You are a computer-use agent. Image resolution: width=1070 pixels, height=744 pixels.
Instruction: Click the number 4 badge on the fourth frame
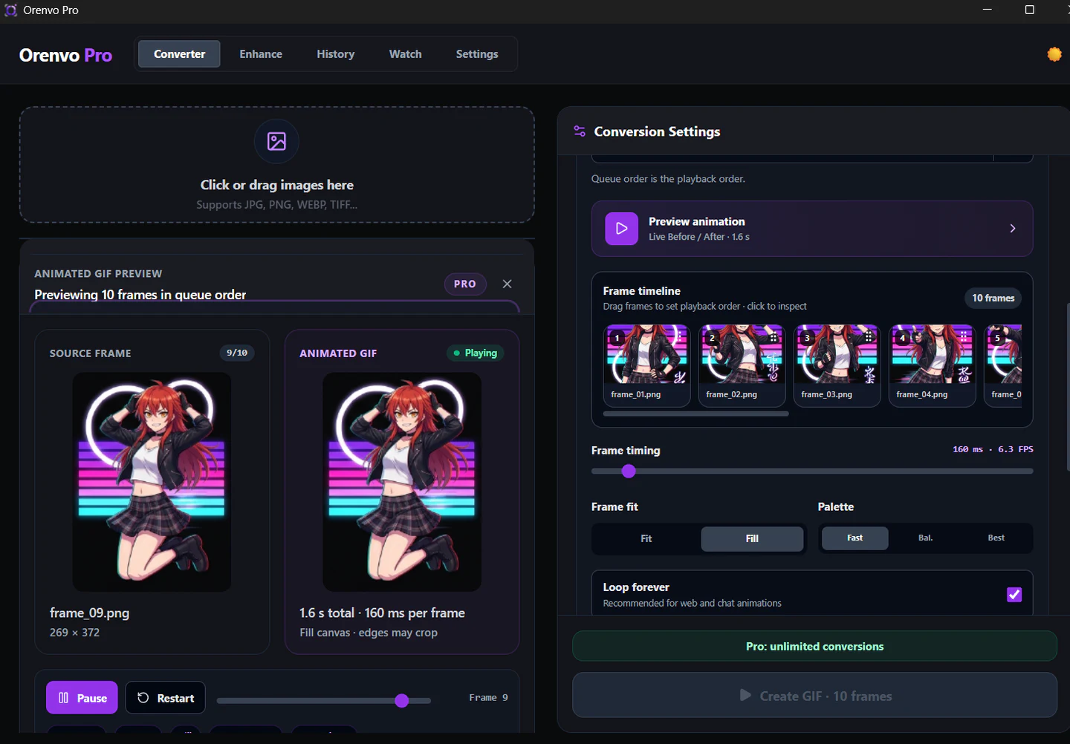click(x=902, y=338)
